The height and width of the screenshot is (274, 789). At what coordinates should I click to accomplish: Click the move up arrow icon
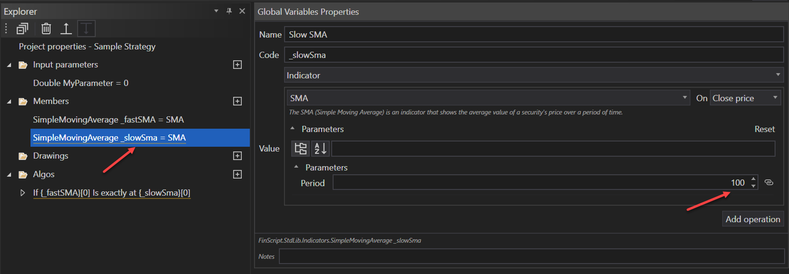(66, 29)
